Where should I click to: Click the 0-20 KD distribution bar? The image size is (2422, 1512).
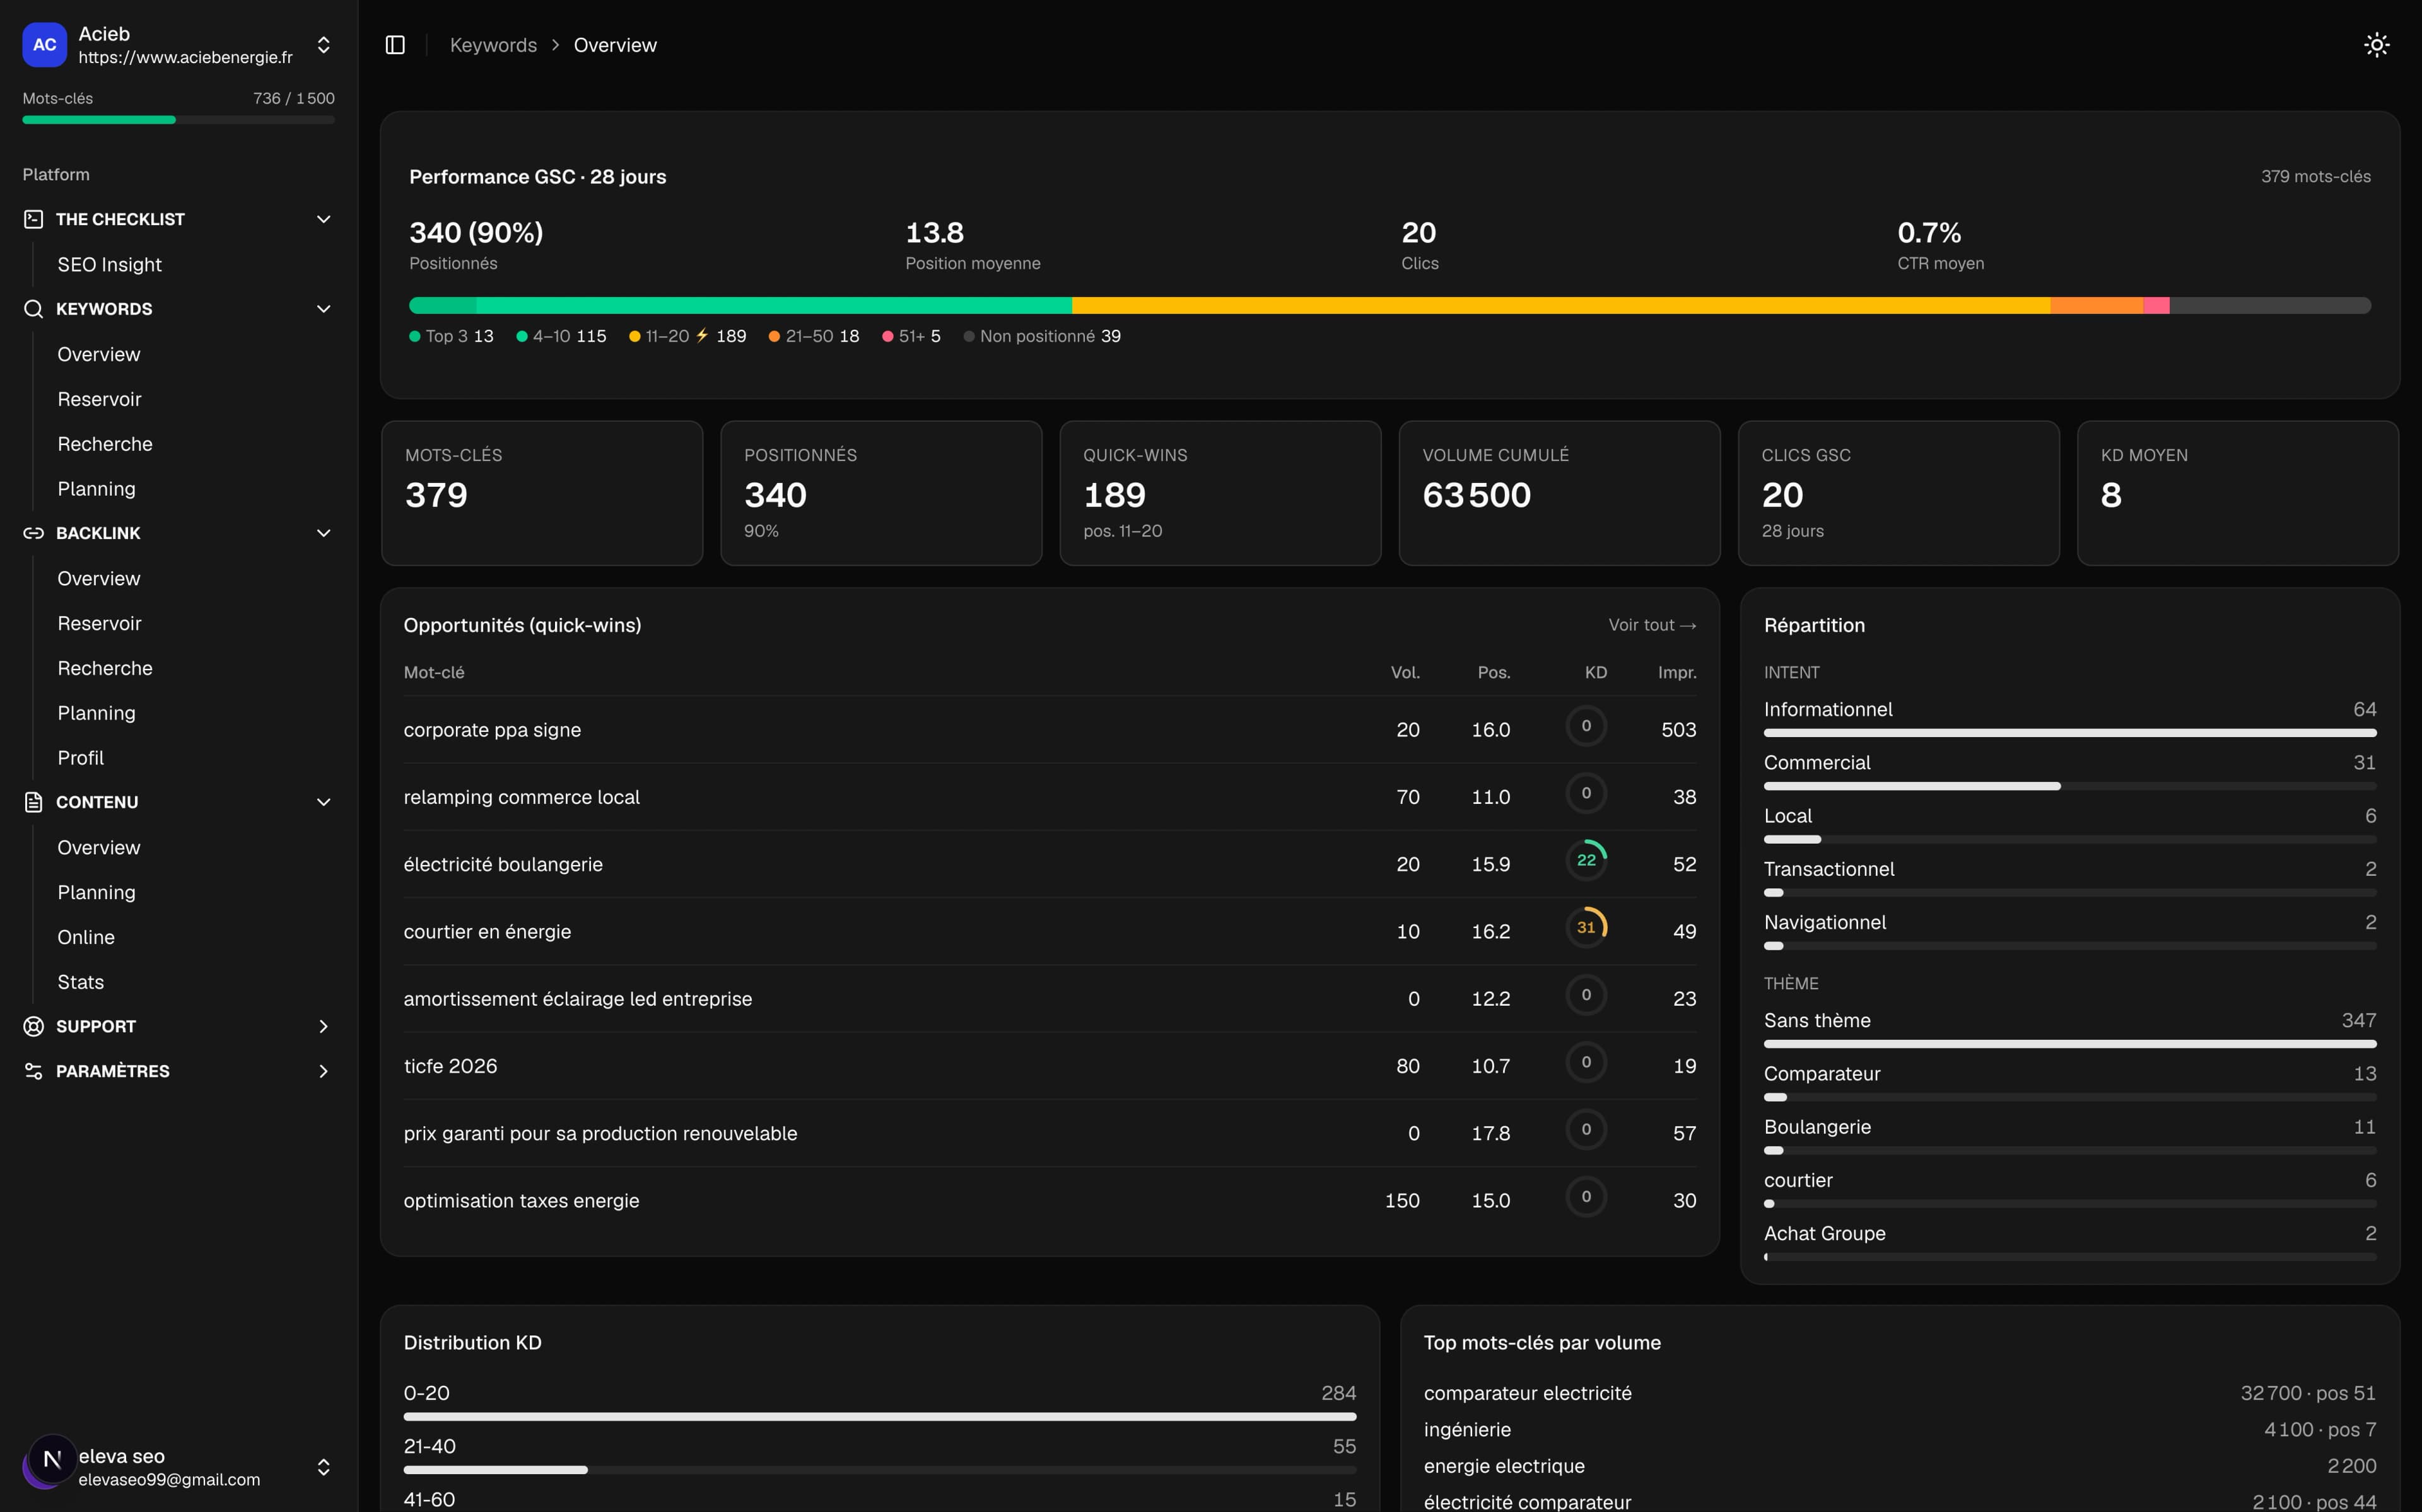[x=880, y=1417]
